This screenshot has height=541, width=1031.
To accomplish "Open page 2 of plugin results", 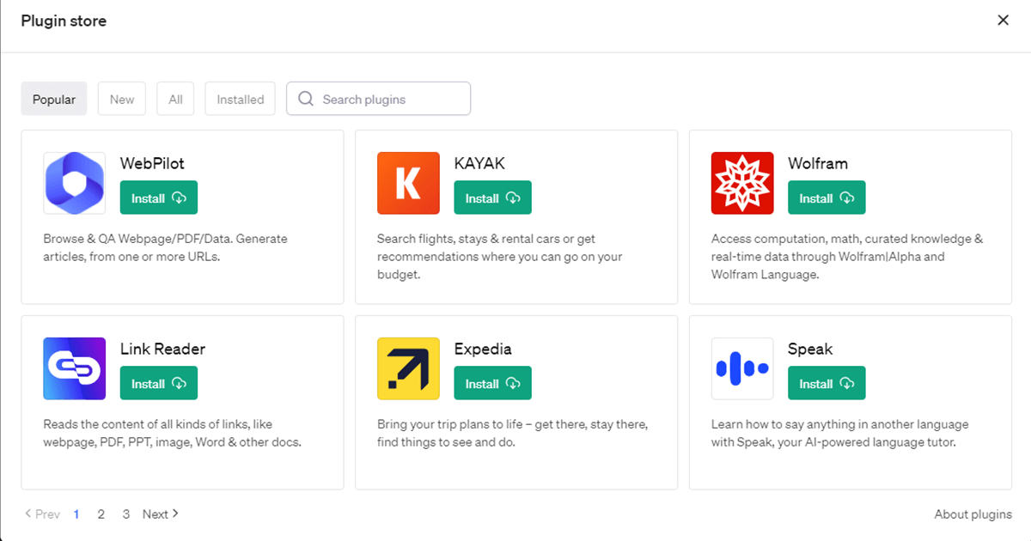I will pyautogui.click(x=101, y=514).
